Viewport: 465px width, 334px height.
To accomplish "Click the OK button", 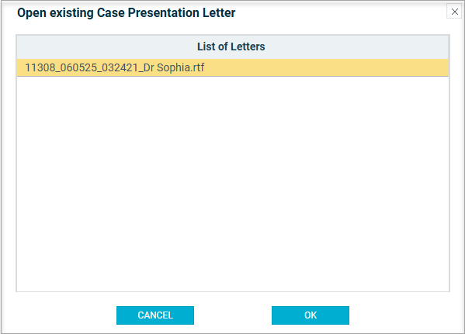I will [x=311, y=315].
